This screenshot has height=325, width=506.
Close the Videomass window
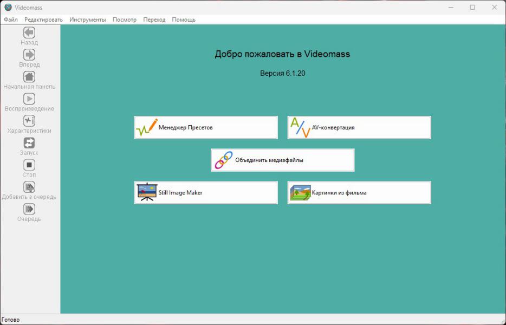tap(495, 8)
